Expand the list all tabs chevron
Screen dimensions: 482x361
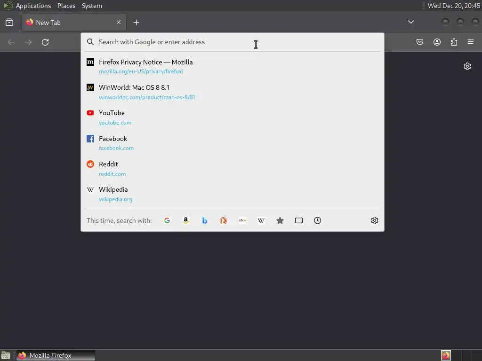click(410, 22)
